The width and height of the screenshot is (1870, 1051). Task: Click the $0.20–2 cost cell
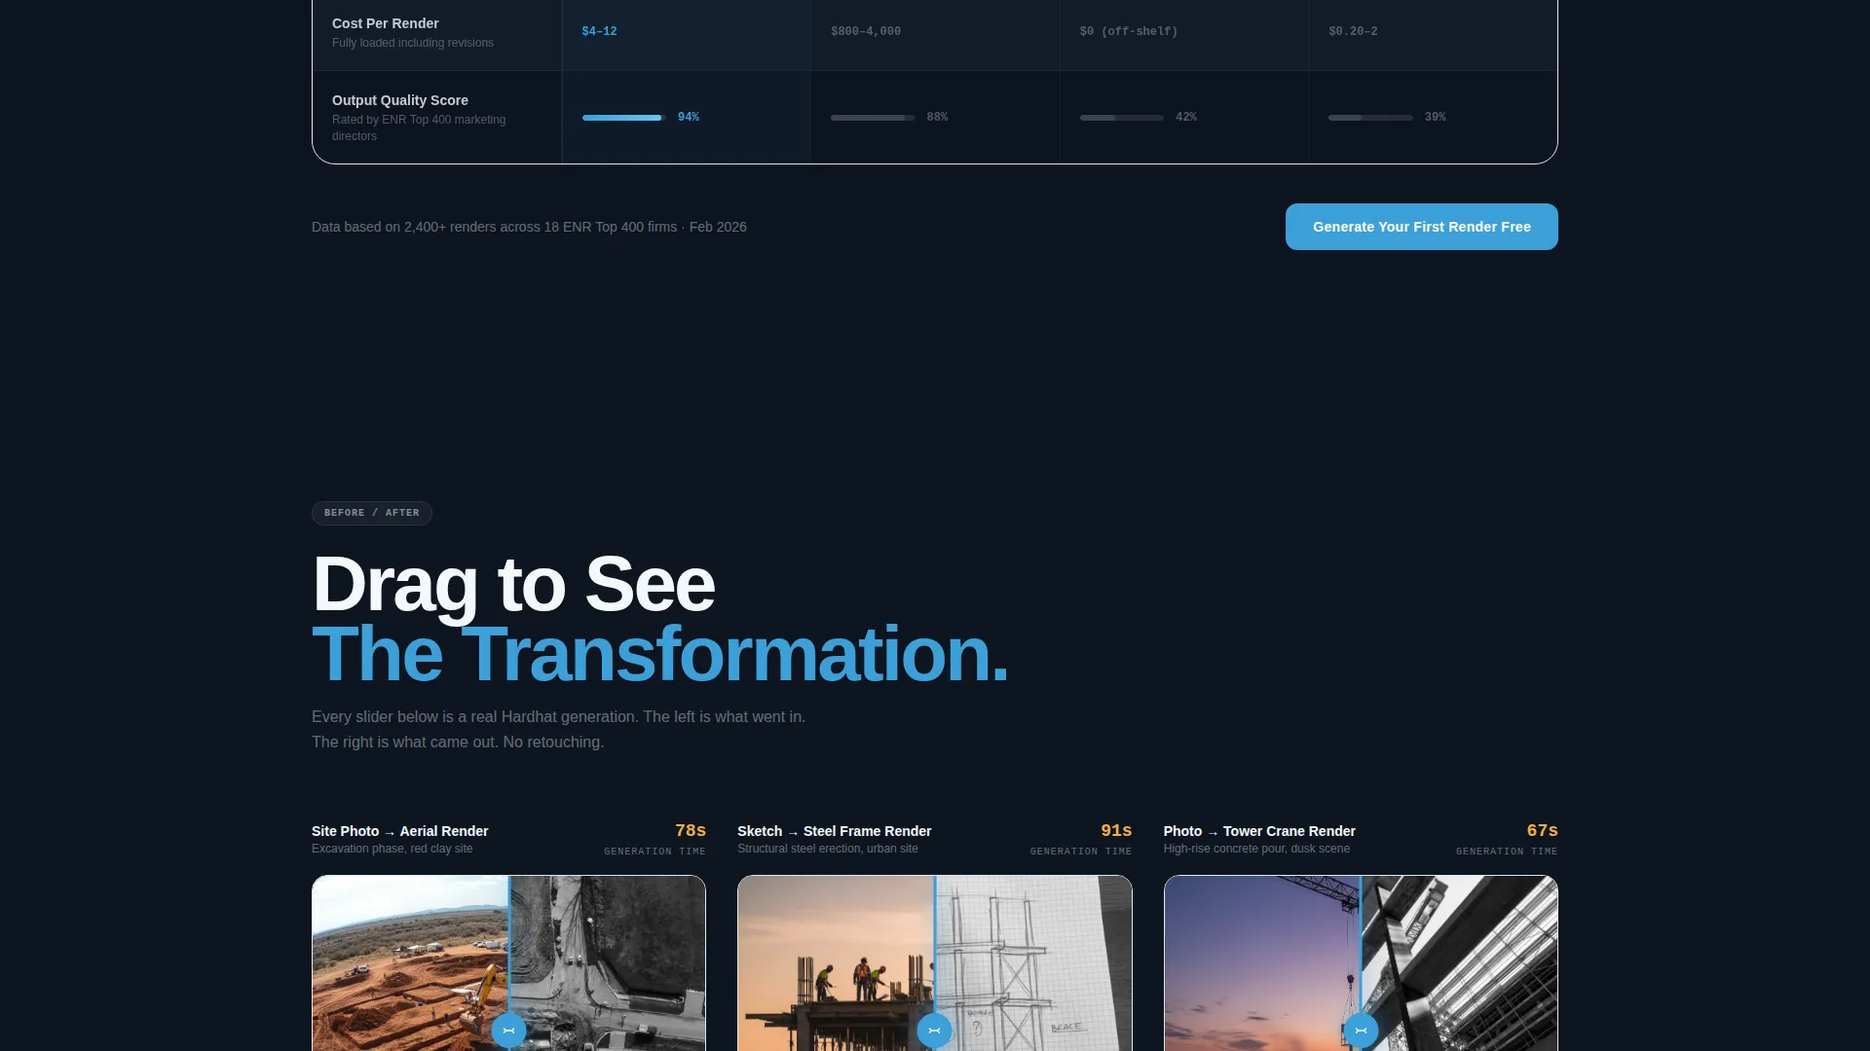click(1433, 32)
